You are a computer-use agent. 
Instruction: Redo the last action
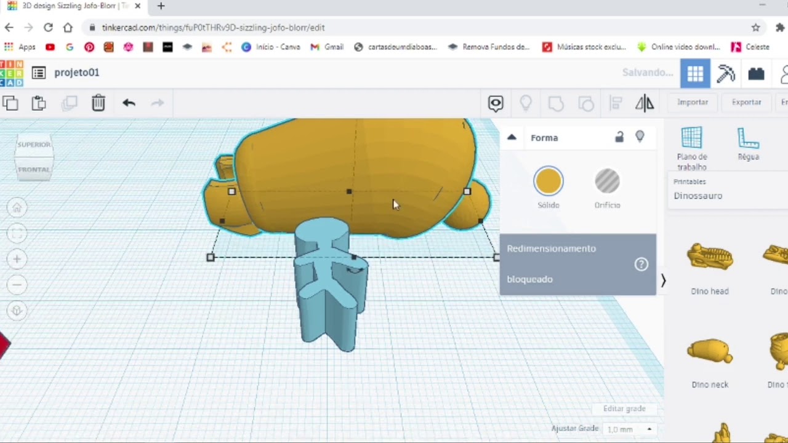(158, 103)
